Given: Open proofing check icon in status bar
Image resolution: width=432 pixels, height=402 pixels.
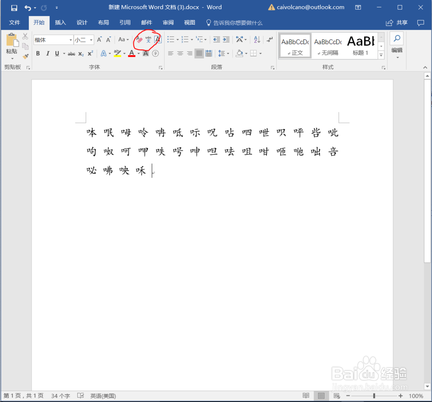Looking at the screenshot, I should pyautogui.click(x=80, y=396).
